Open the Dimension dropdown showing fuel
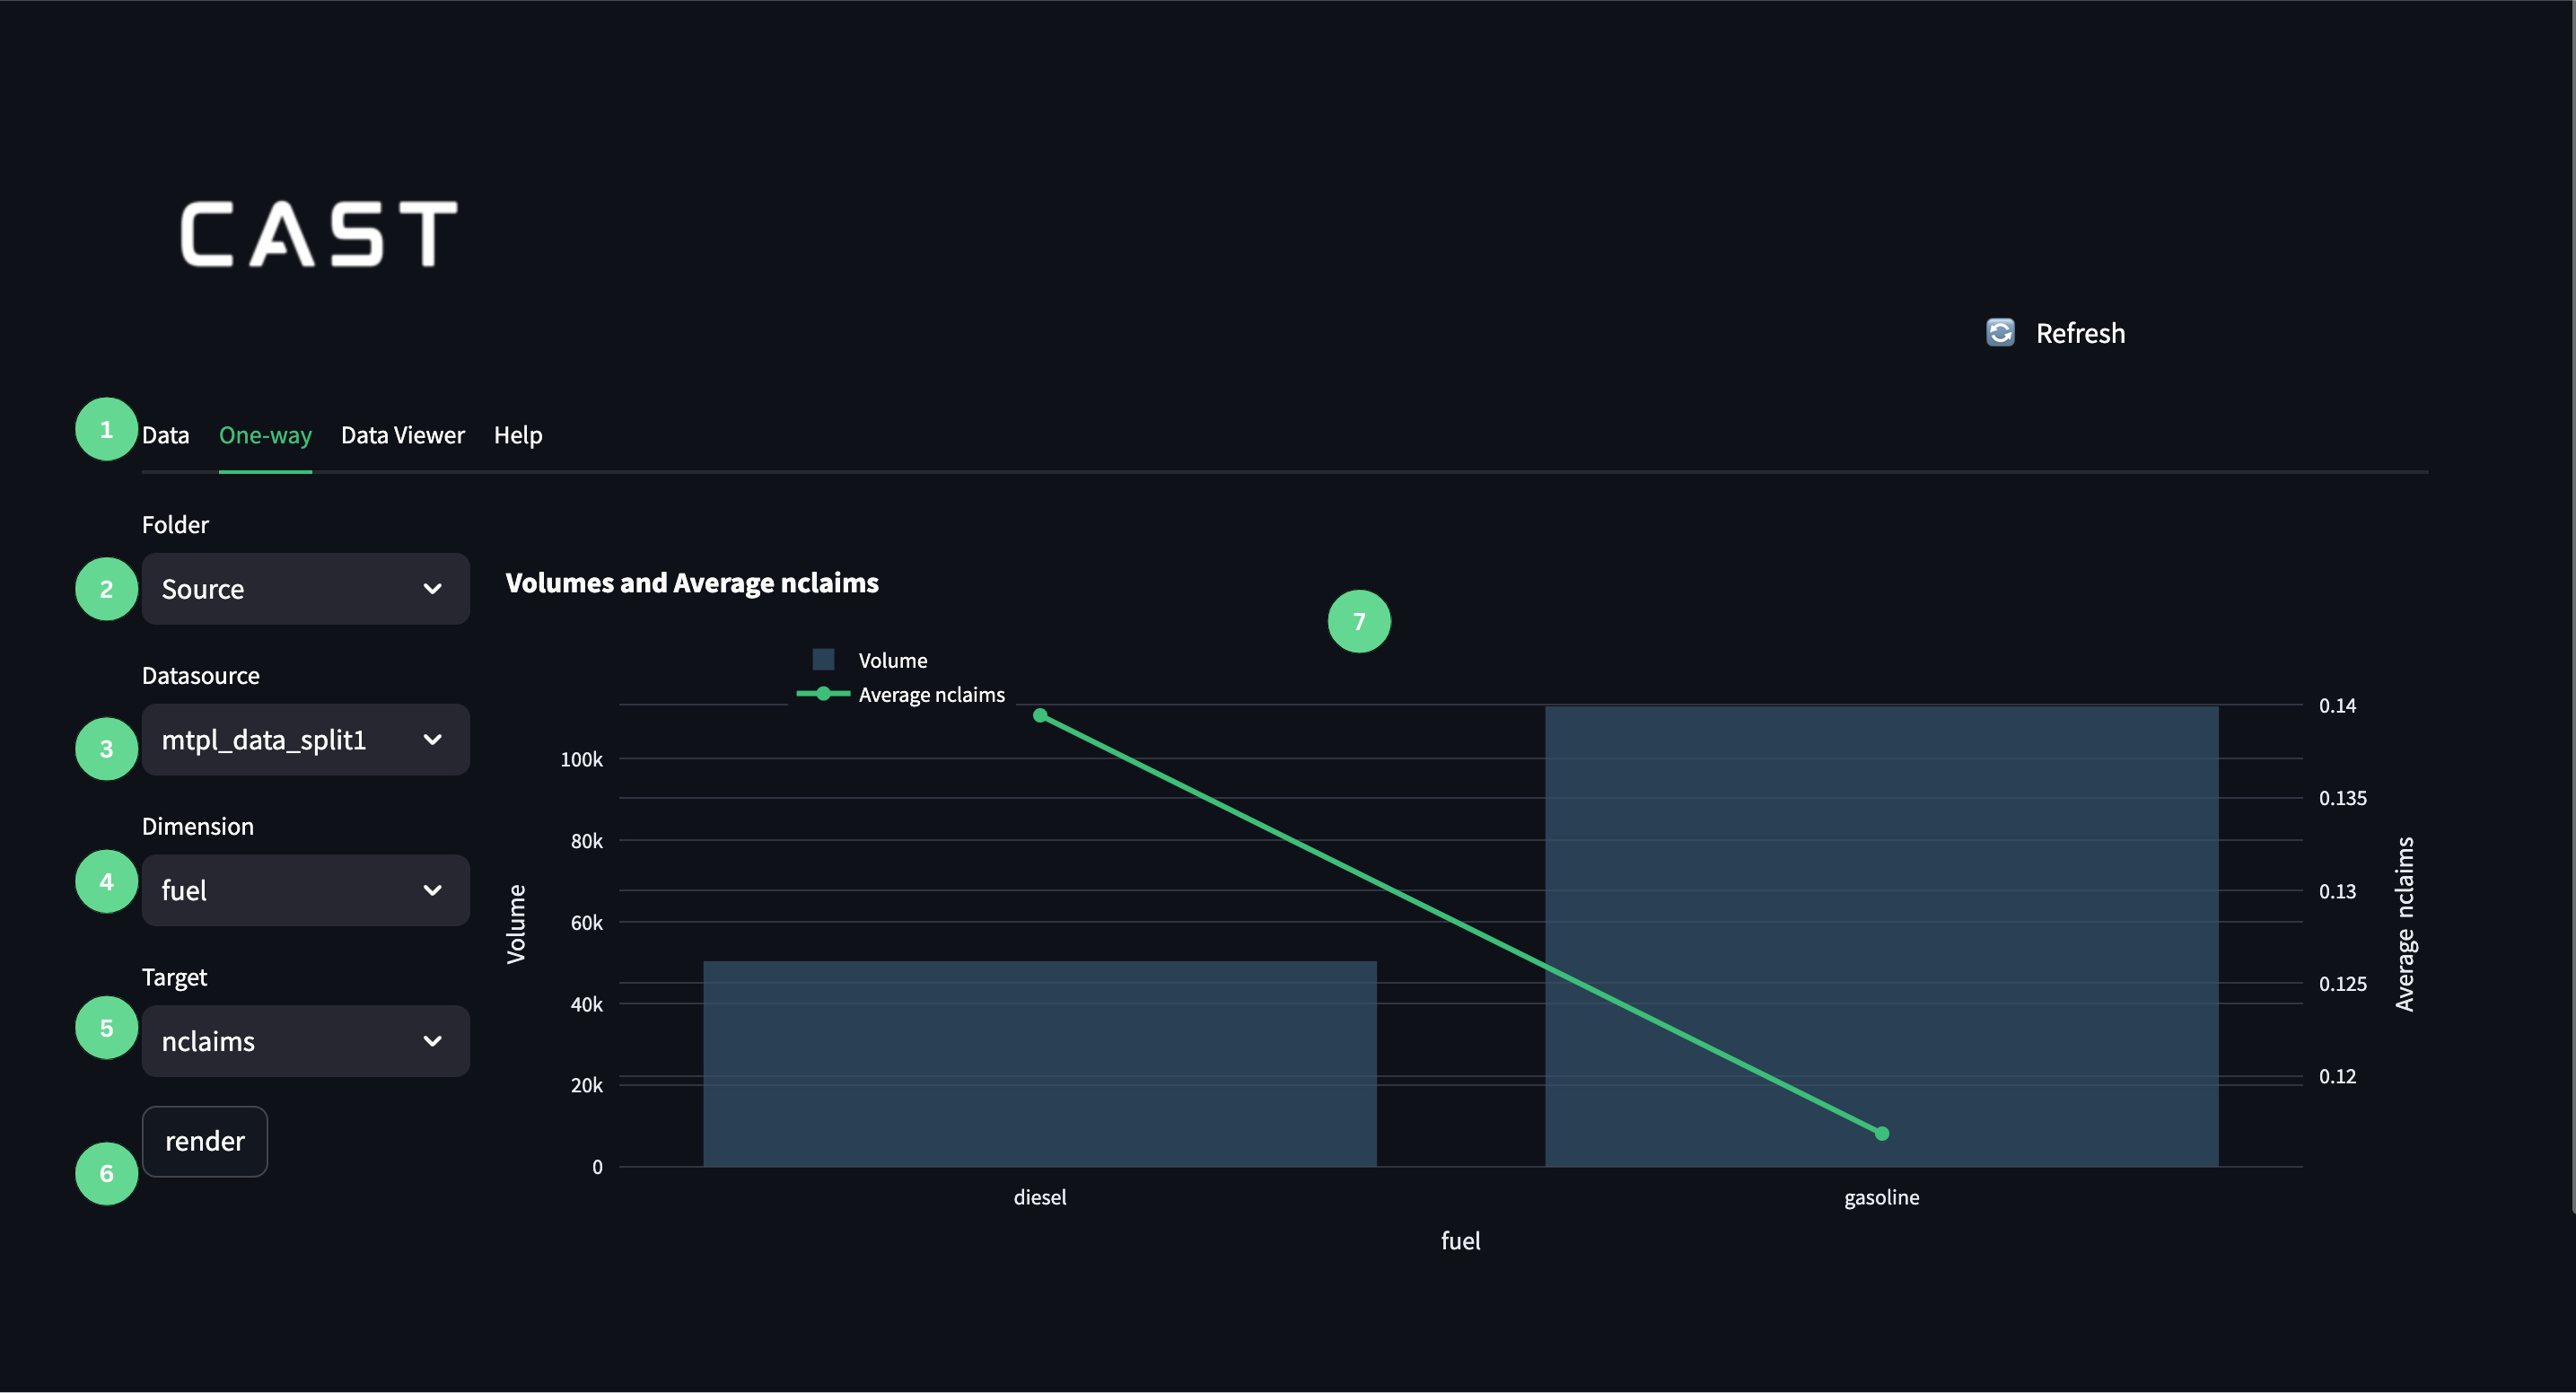 [x=305, y=890]
